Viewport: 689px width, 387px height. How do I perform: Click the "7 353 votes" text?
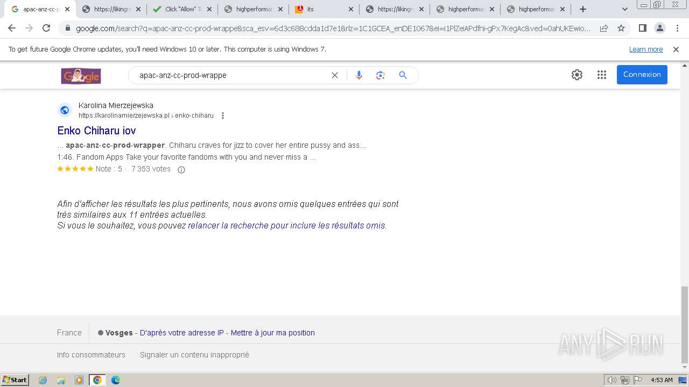[x=151, y=169]
